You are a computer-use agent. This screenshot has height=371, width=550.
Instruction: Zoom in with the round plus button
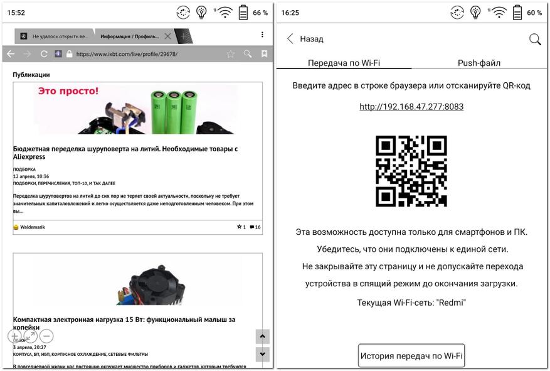pos(14,336)
